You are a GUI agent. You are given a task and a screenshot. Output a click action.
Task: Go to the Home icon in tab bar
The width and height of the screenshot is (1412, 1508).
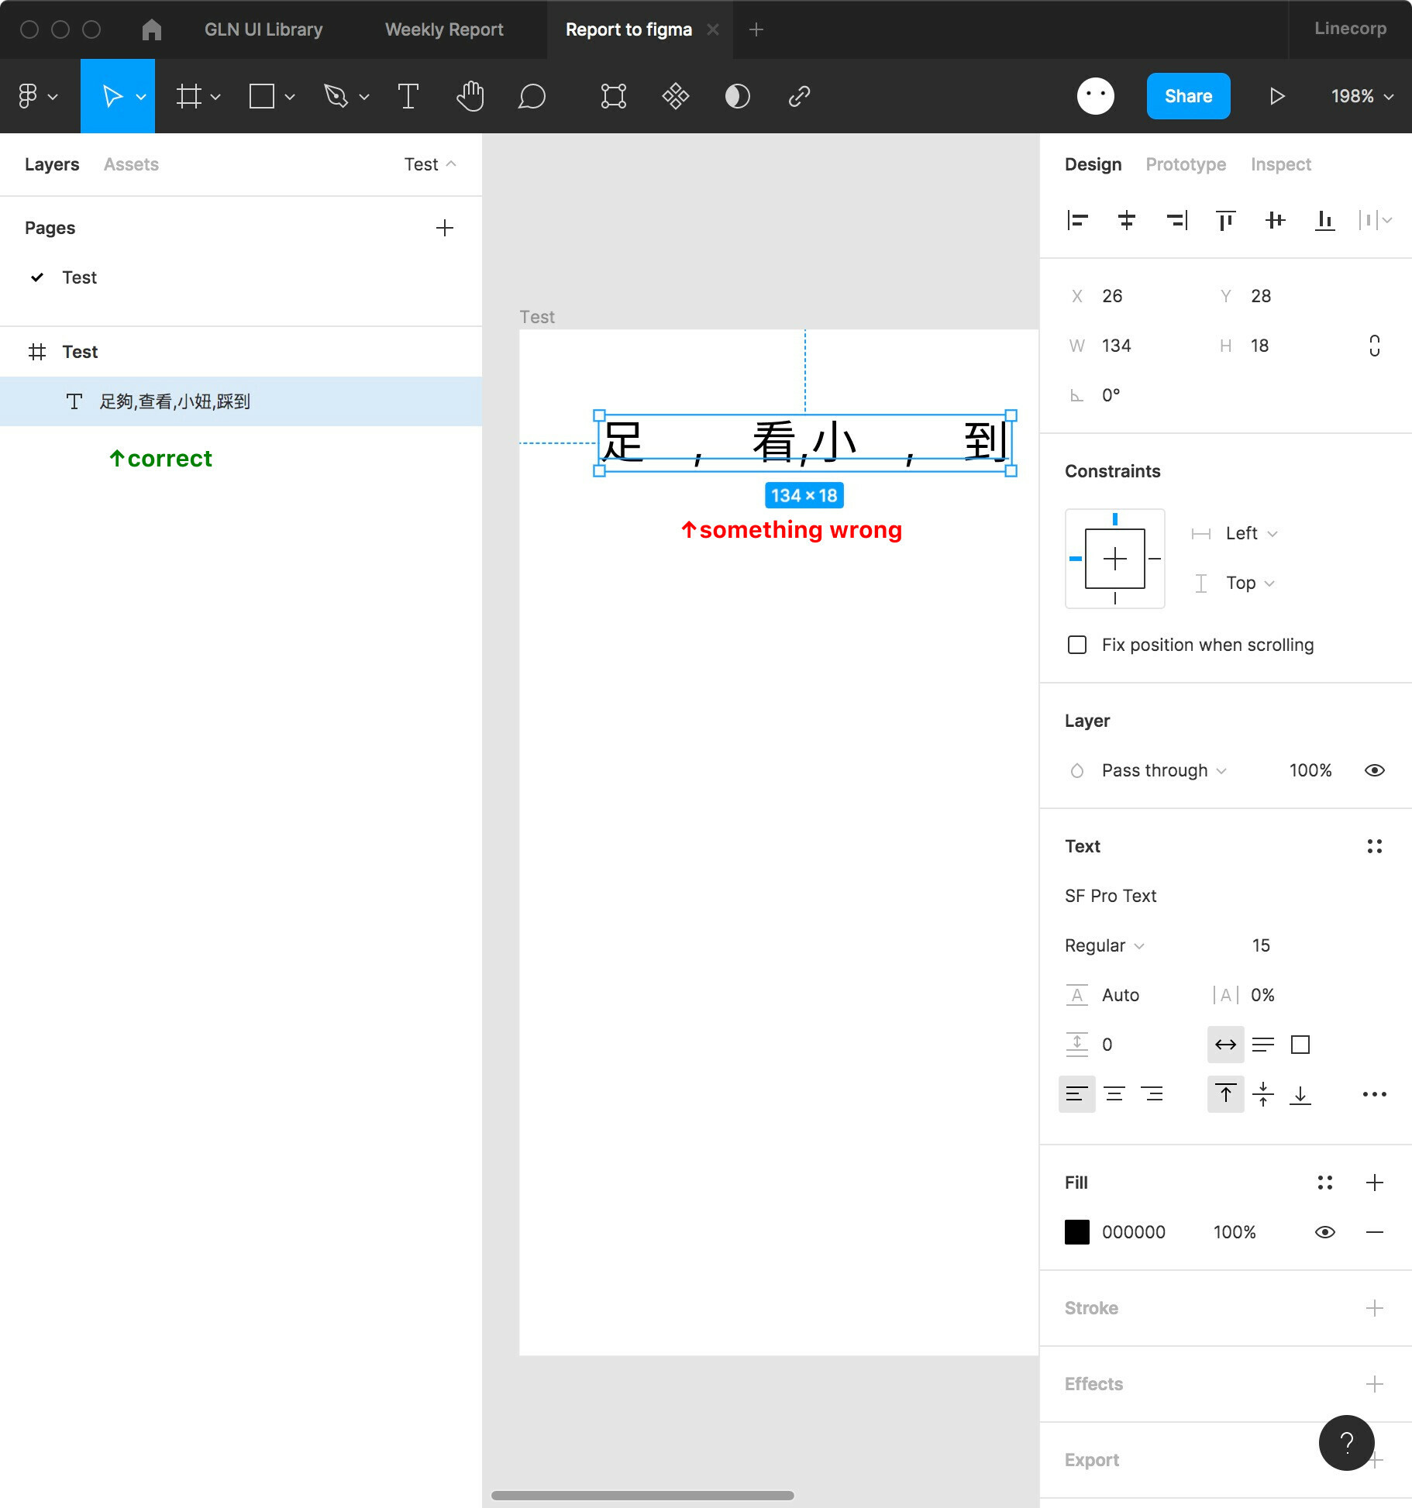[152, 29]
